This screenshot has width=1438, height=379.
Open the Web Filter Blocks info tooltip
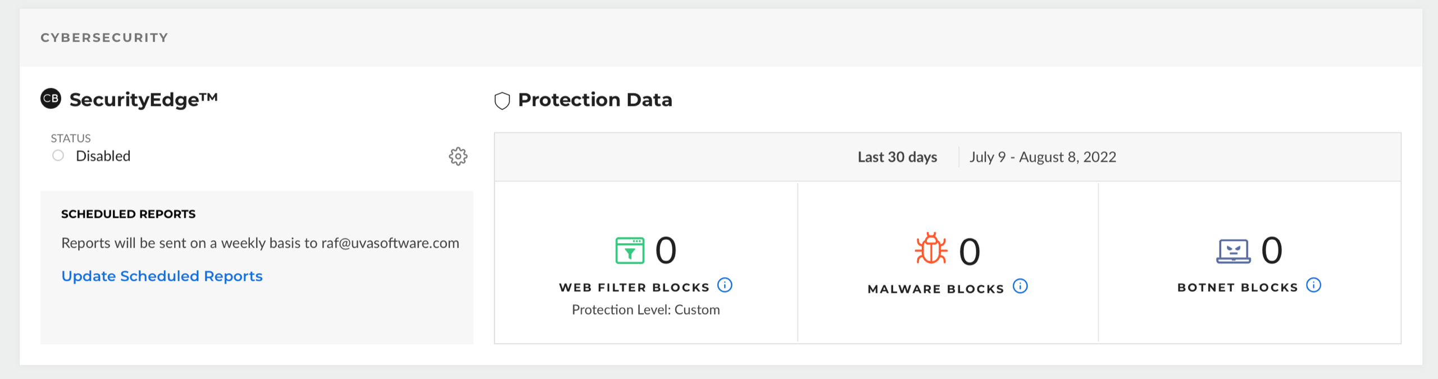tap(725, 286)
